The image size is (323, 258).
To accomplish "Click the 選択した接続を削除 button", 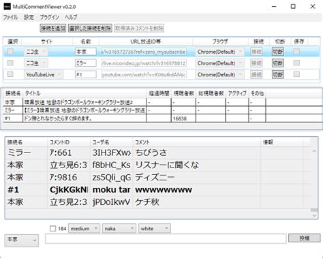I will pos(90,28).
